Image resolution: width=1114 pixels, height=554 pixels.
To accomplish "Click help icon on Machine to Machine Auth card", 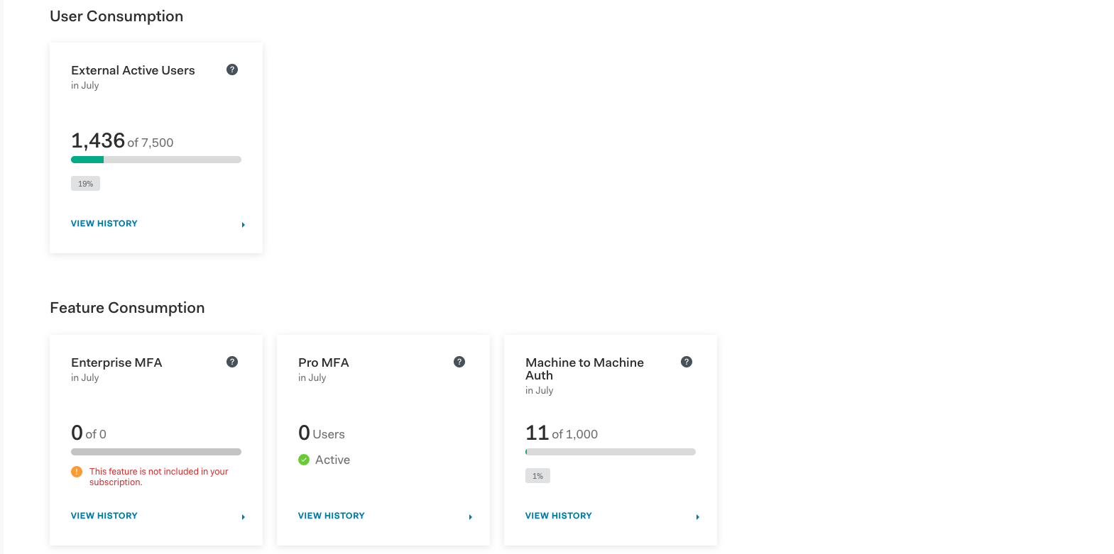I will 687,362.
